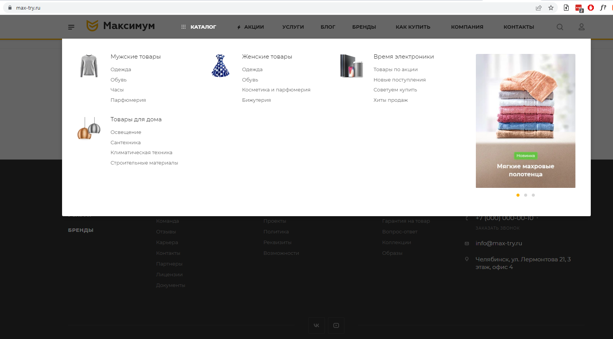Open the user account profile icon
Viewport: 613px width, 339px height.
click(x=581, y=27)
